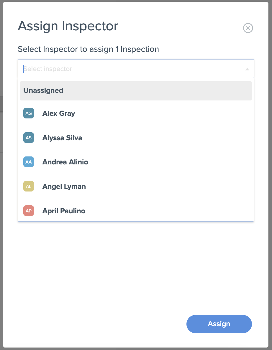This screenshot has width=272, height=350.
Task: Collapse the inspector list via the chevron arrow
Action: [247, 69]
